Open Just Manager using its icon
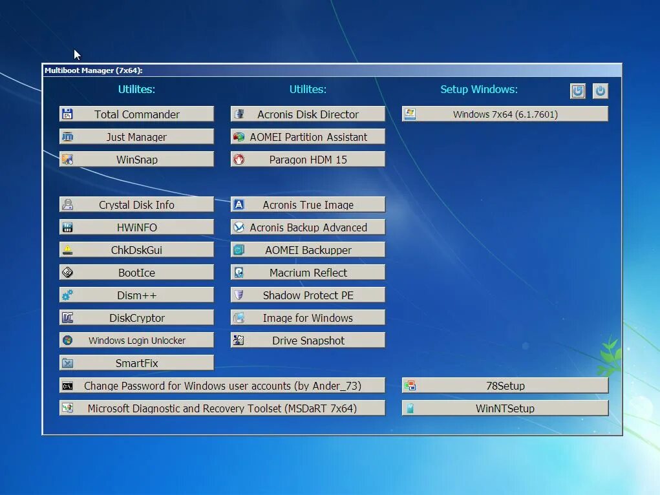The height and width of the screenshot is (495, 660). [x=67, y=137]
